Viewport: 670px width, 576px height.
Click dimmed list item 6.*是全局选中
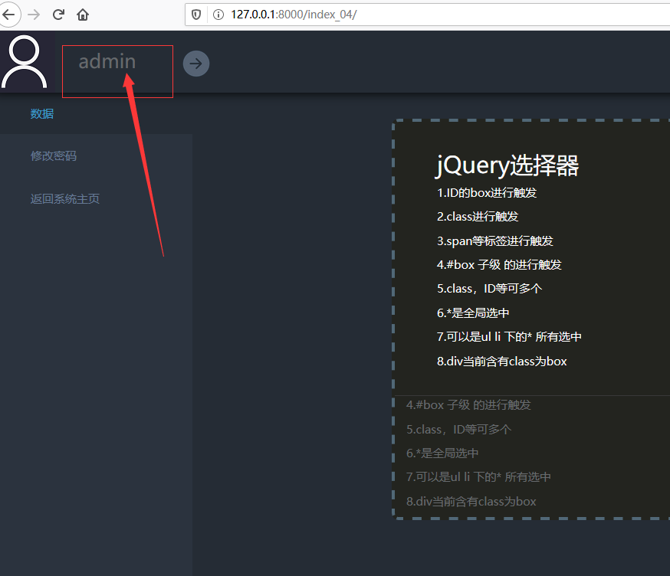coord(442,453)
